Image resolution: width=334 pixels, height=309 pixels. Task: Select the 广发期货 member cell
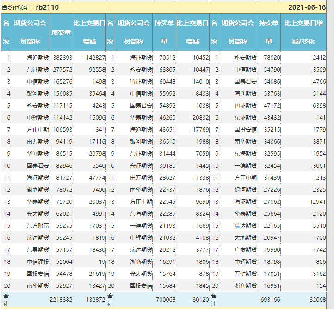[x=245, y=249]
